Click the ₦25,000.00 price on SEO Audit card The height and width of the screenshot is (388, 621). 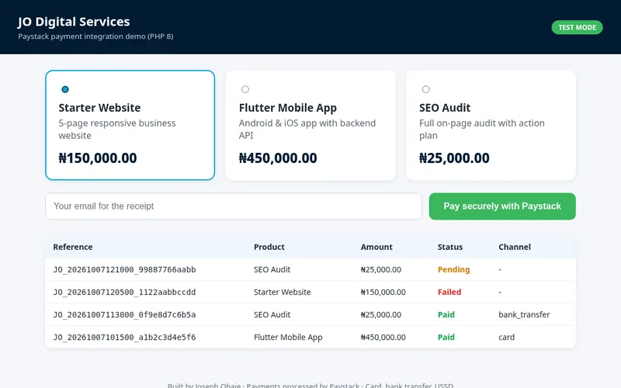tap(454, 158)
